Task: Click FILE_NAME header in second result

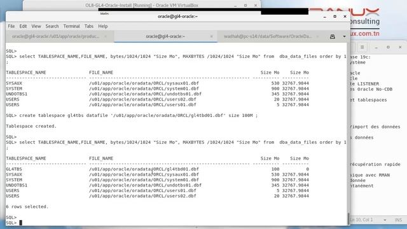Action: tap(101, 158)
